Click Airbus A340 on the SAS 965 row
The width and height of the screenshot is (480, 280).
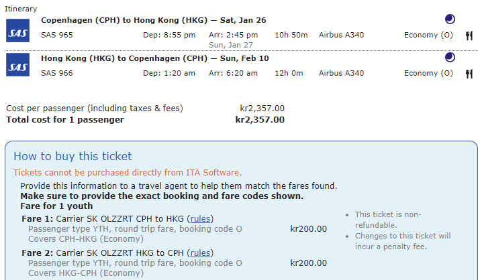point(341,35)
